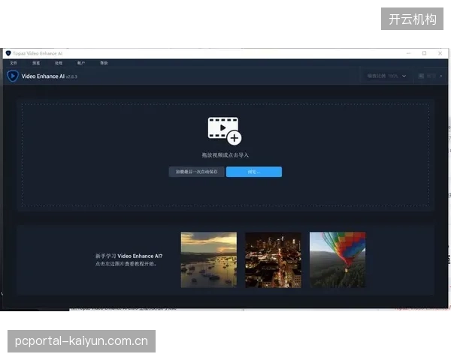Screen dimensions: 451x360
Task: Click the v2.6.3 version label
Action: point(71,76)
